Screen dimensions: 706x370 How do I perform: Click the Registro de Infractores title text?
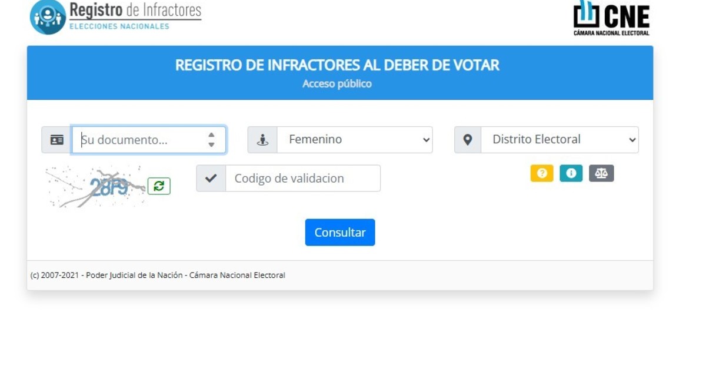(x=135, y=11)
